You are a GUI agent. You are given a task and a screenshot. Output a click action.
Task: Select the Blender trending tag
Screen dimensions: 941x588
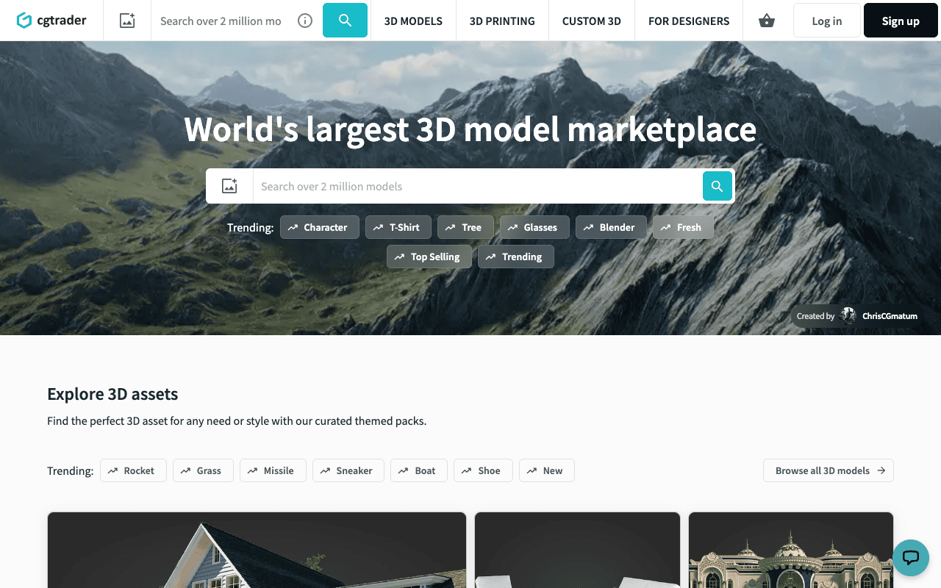(x=611, y=227)
